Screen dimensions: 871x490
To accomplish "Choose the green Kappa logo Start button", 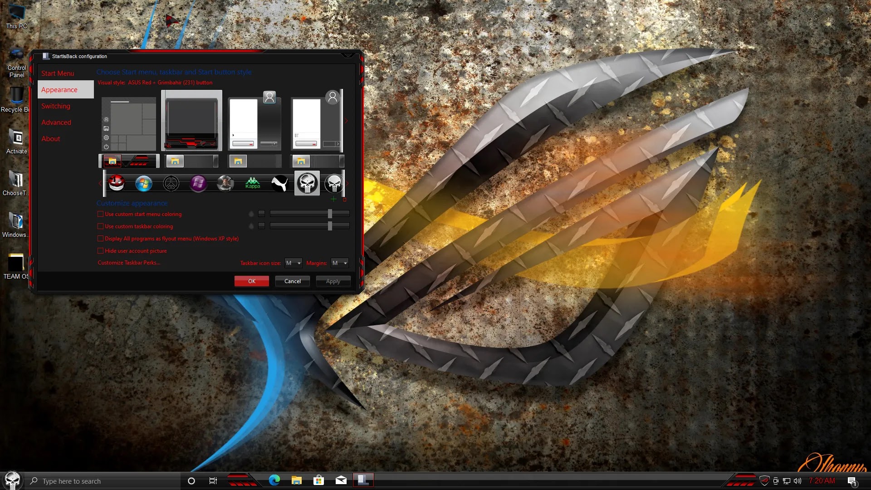I will [x=253, y=183].
